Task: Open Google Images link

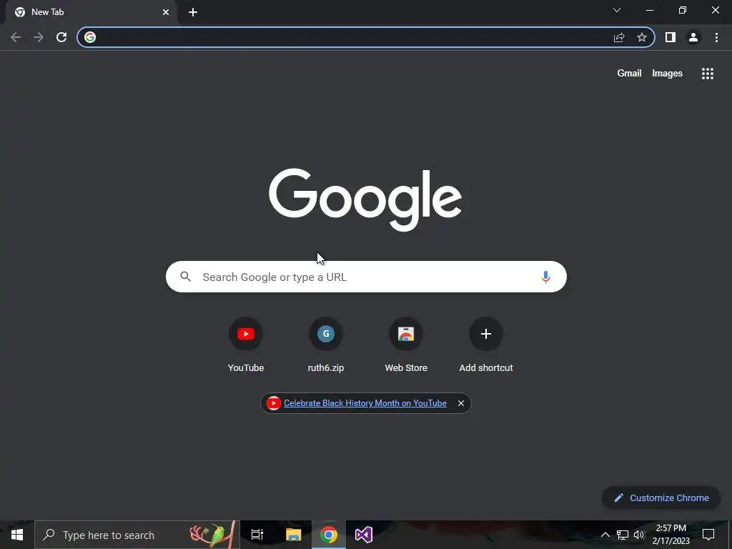Action: tap(667, 74)
